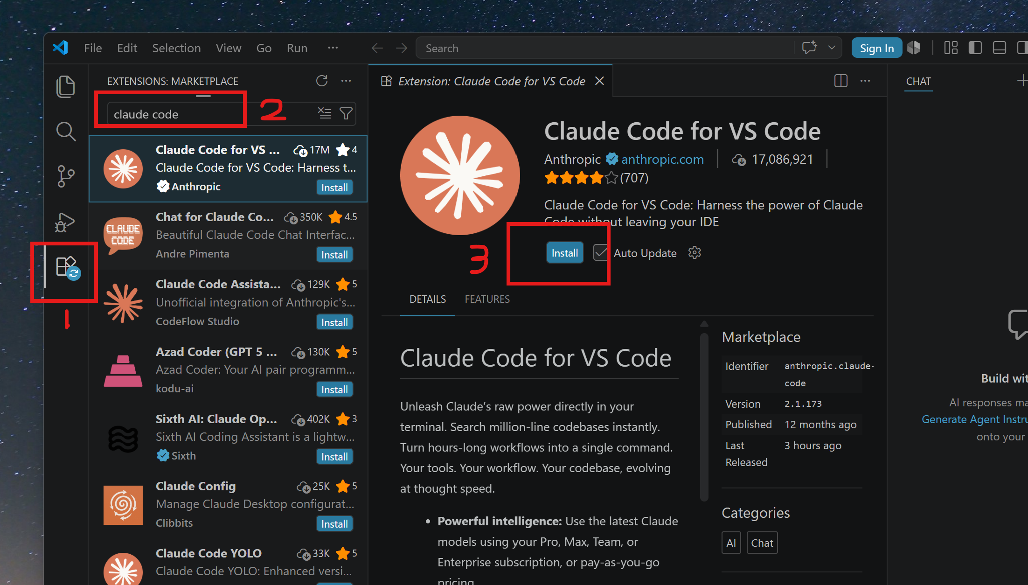This screenshot has width=1028, height=585.
Task: Click the version value 2.1.173
Action: point(803,404)
